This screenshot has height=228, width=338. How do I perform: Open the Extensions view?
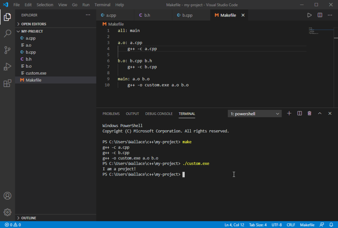[7, 84]
